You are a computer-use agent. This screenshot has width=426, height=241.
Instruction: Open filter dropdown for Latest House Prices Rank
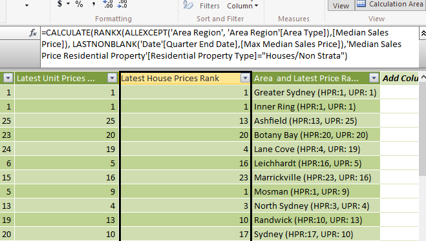point(245,78)
